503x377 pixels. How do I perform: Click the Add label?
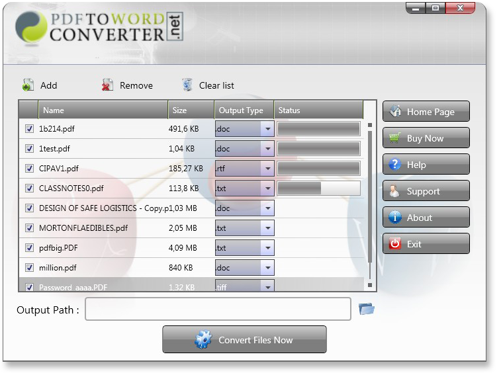coord(49,85)
